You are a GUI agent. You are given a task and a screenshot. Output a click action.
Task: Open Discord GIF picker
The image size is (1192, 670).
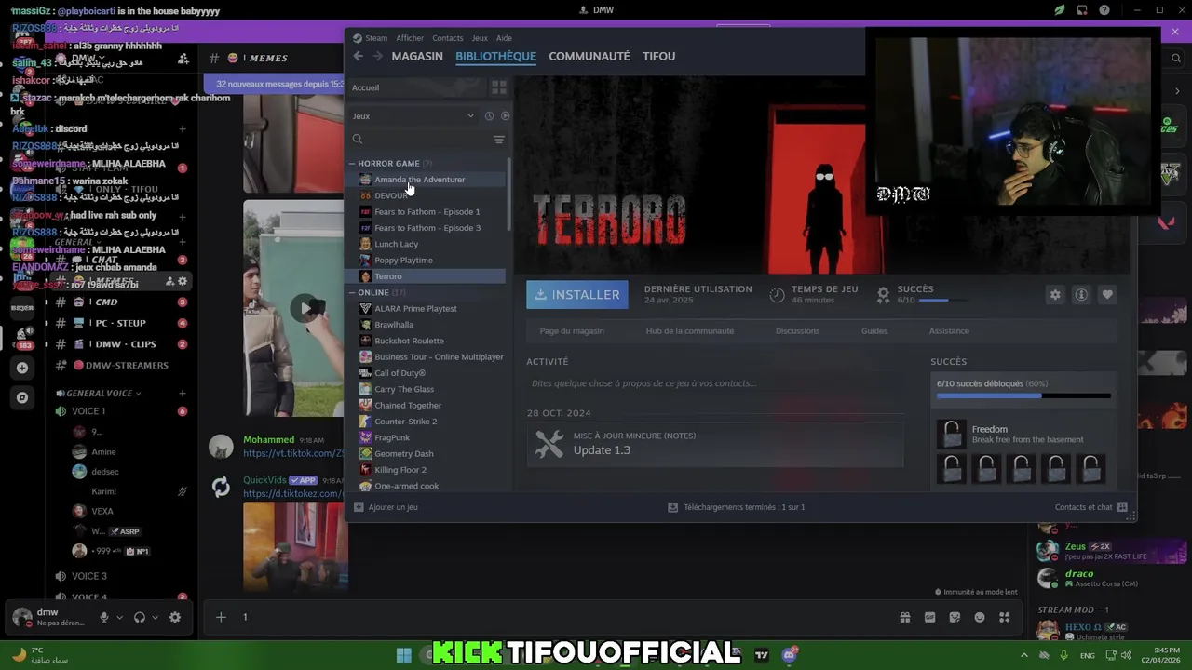tap(929, 617)
